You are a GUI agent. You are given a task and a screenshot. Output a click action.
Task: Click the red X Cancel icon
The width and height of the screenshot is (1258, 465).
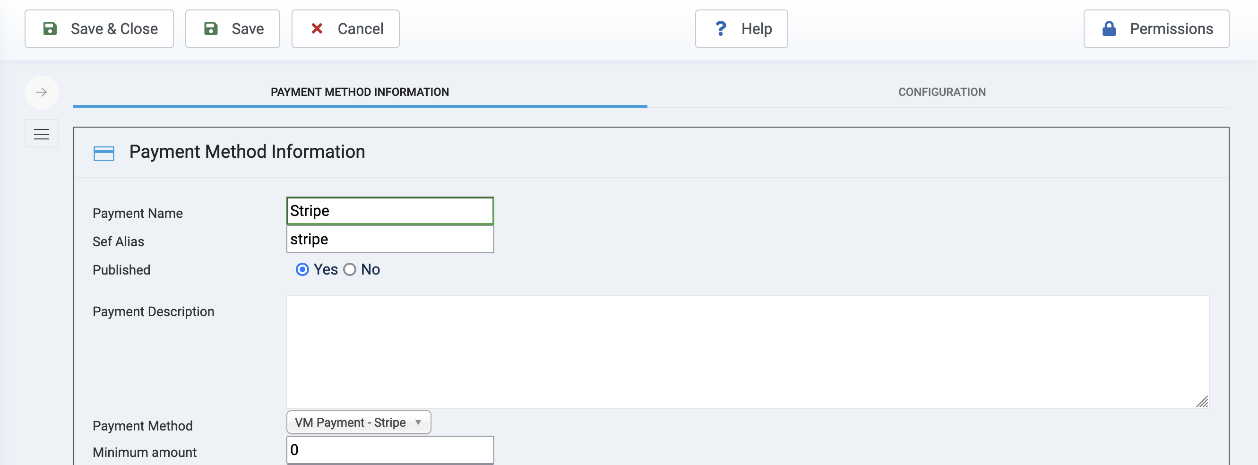tap(317, 29)
